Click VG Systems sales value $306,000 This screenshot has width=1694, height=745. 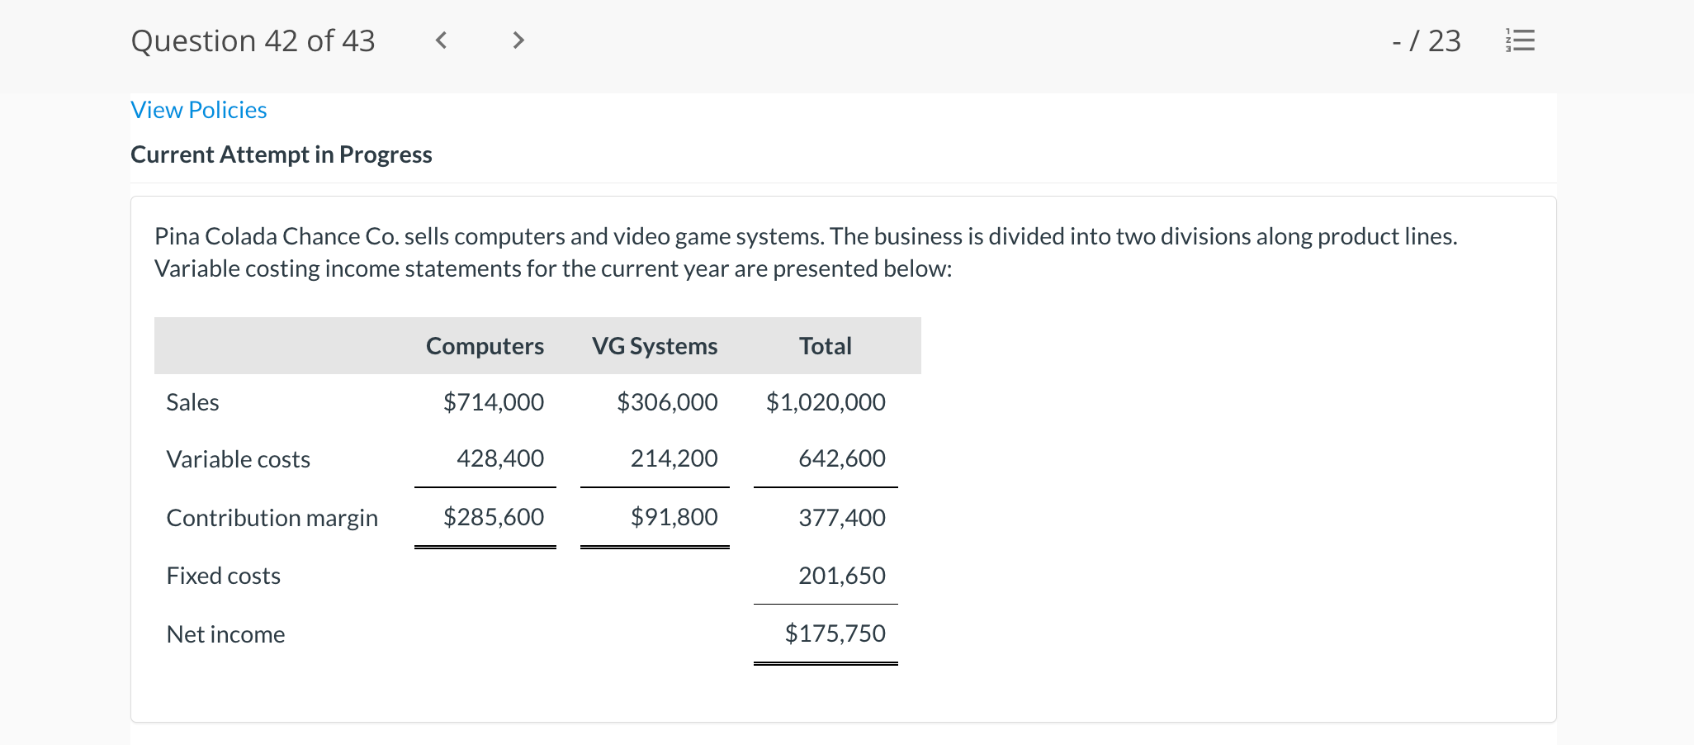(668, 402)
